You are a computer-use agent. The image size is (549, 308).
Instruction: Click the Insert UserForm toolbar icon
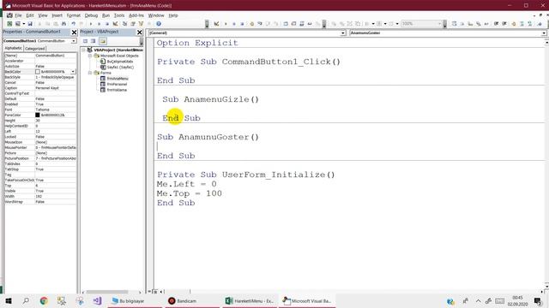[x=17, y=24]
